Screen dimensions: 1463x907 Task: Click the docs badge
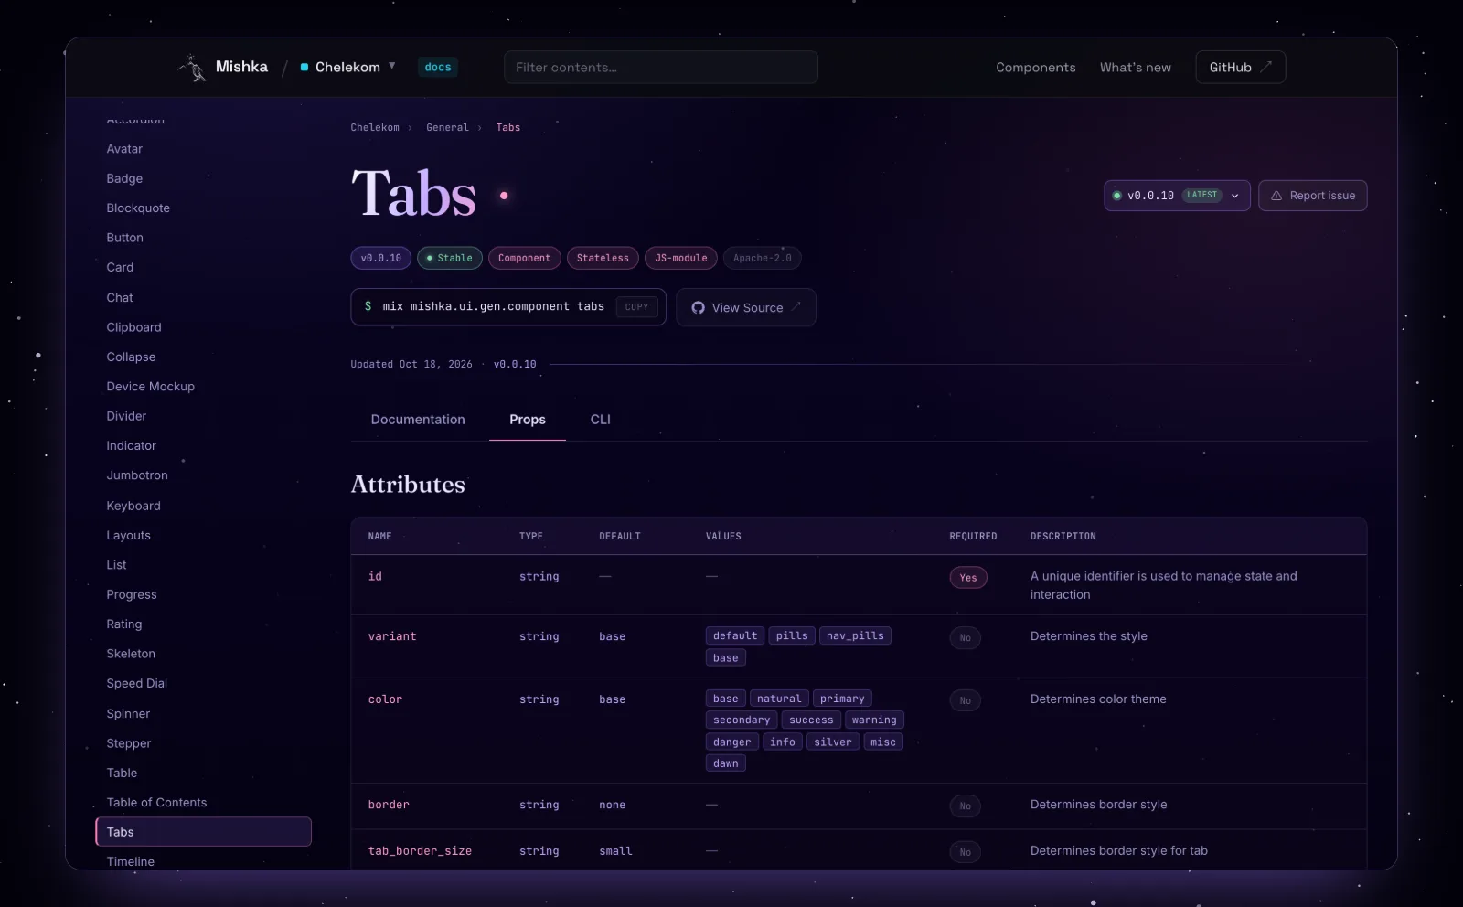(438, 67)
